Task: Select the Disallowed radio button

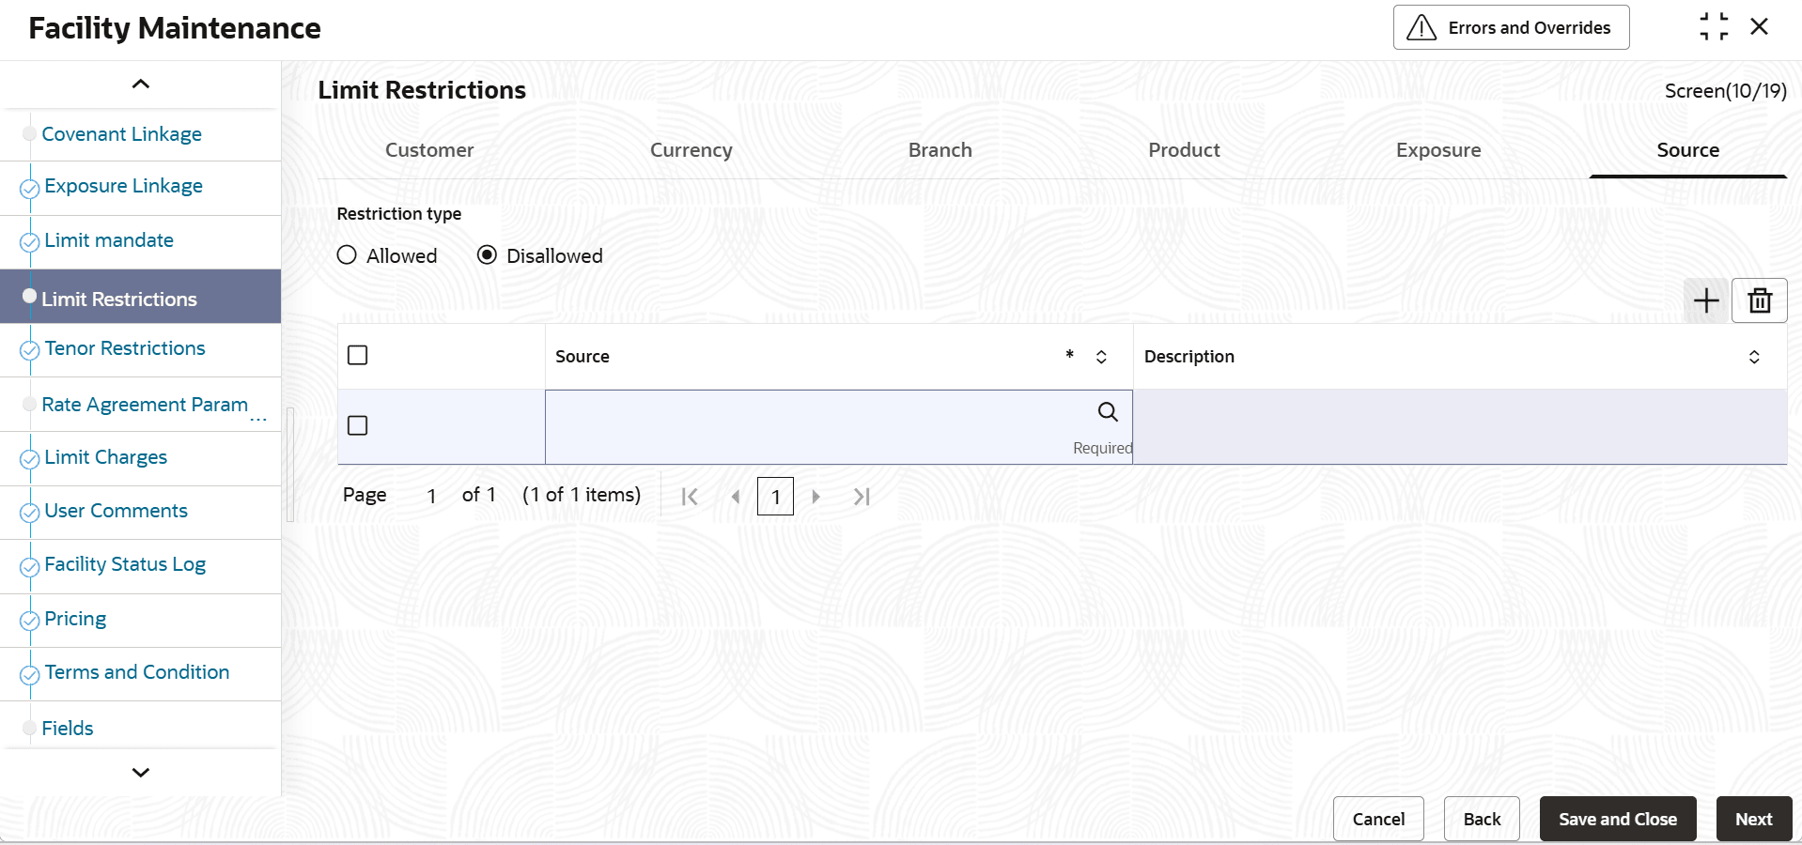Action: click(x=487, y=255)
